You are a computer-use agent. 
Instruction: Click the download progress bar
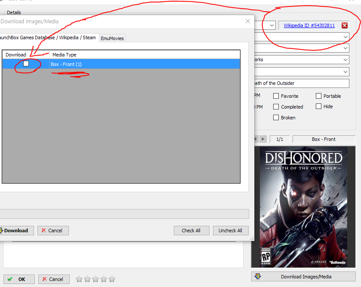click(x=124, y=214)
